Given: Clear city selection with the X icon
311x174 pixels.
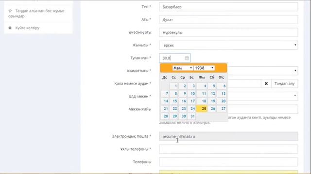Looking at the screenshot, I should [266, 84].
